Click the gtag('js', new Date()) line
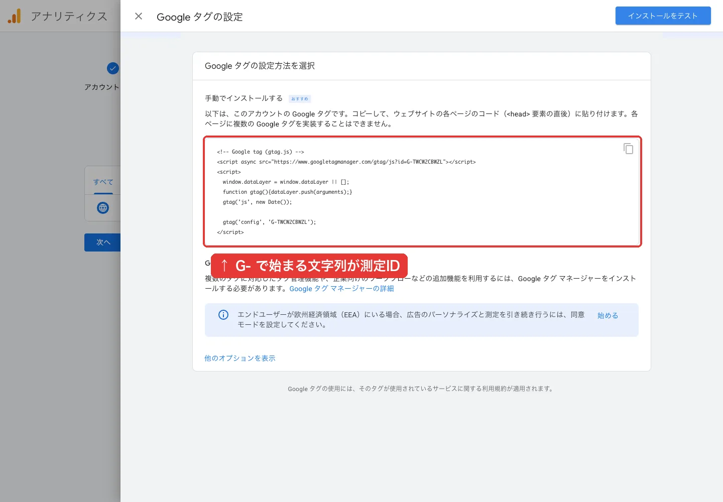This screenshot has width=723, height=502. pos(257,202)
